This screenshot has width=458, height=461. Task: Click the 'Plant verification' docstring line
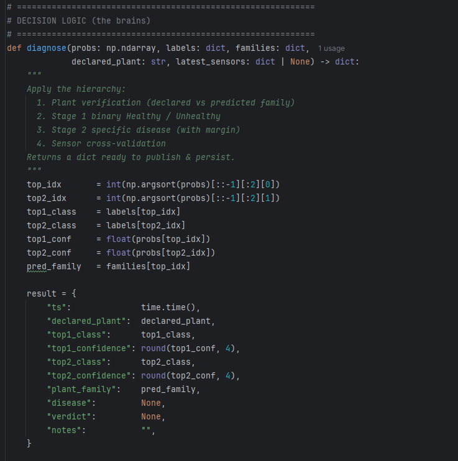click(x=165, y=102)
